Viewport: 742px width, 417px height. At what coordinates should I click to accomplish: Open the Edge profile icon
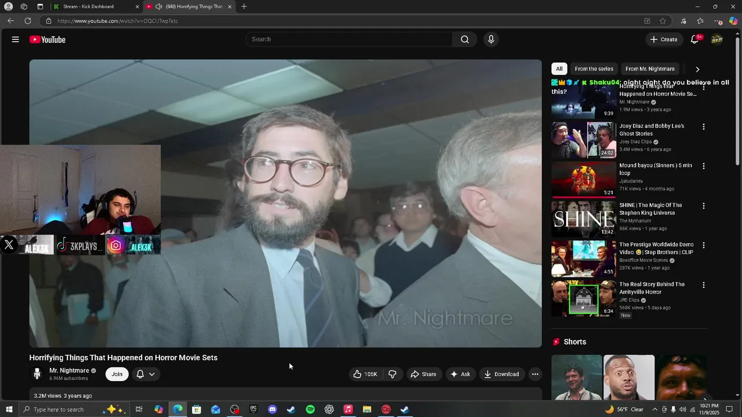[8, 6]
